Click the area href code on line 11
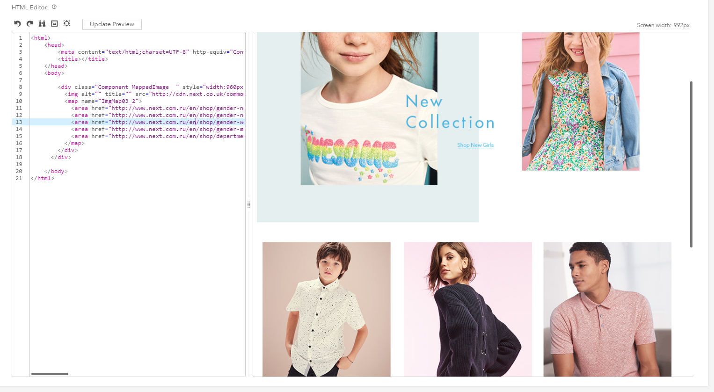This screenshot has height=392, width=714. coord(158,108)
